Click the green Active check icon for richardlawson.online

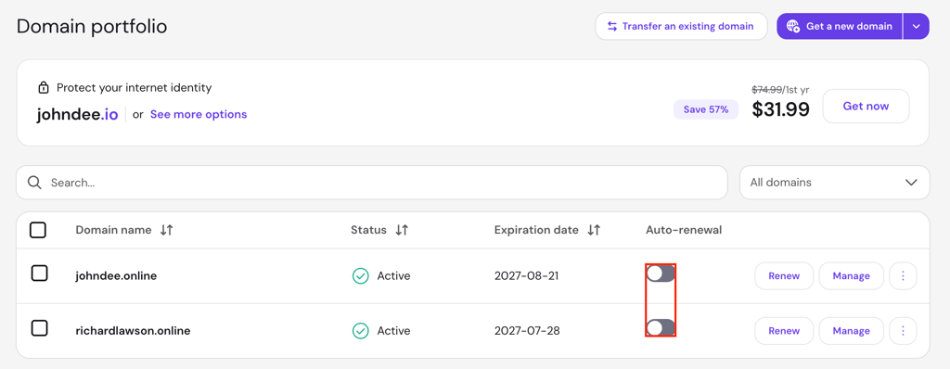[361, 331]
